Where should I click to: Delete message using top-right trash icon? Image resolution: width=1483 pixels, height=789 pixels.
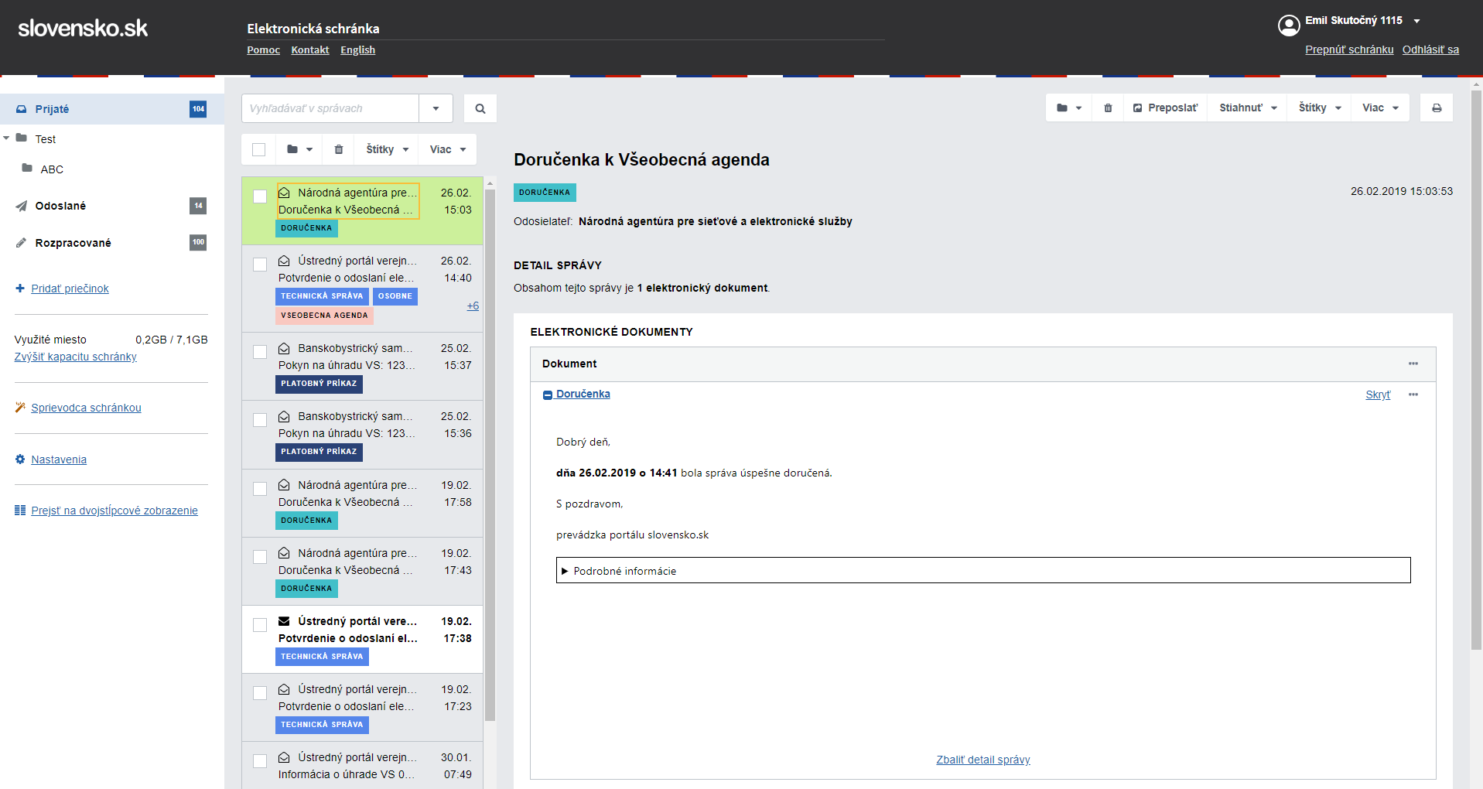[1107, 108]
